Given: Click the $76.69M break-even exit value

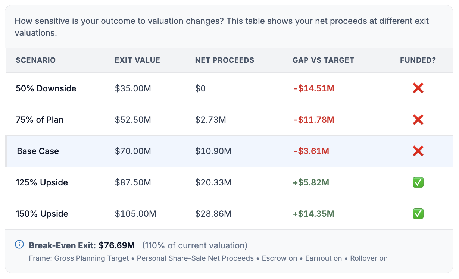Looking at the screenshot, I should [116, 245].
